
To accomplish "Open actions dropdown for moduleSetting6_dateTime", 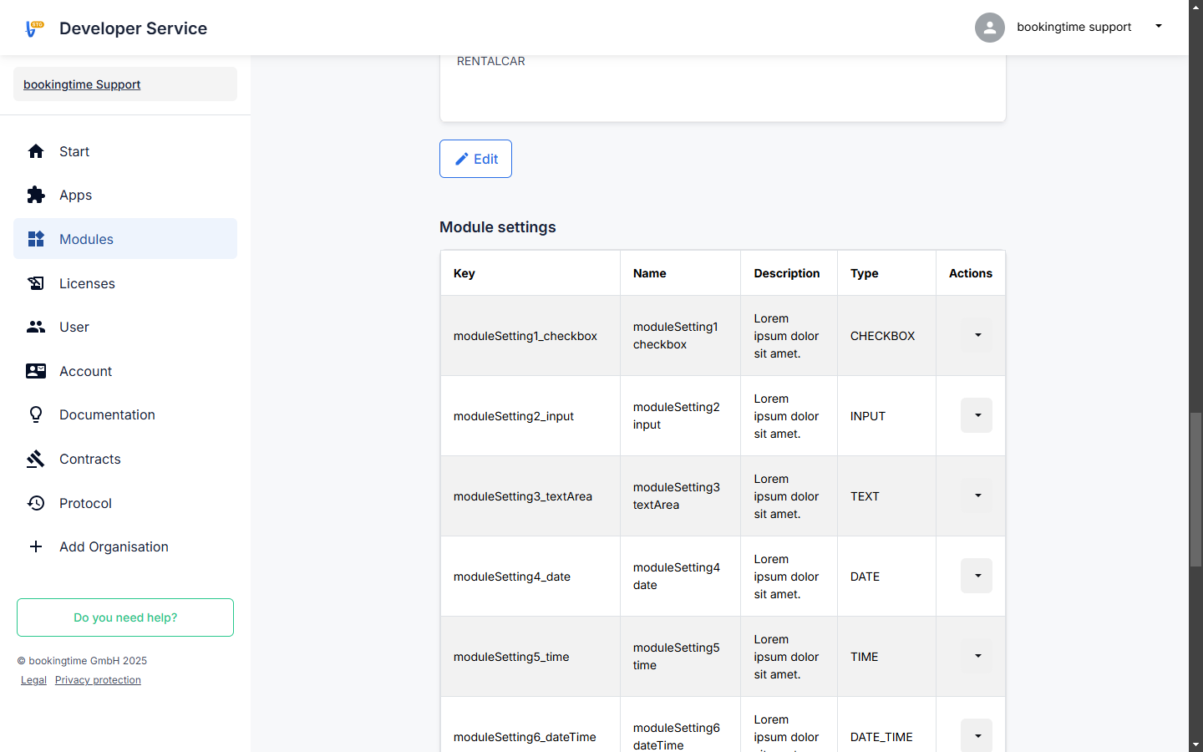I will 977,736.
